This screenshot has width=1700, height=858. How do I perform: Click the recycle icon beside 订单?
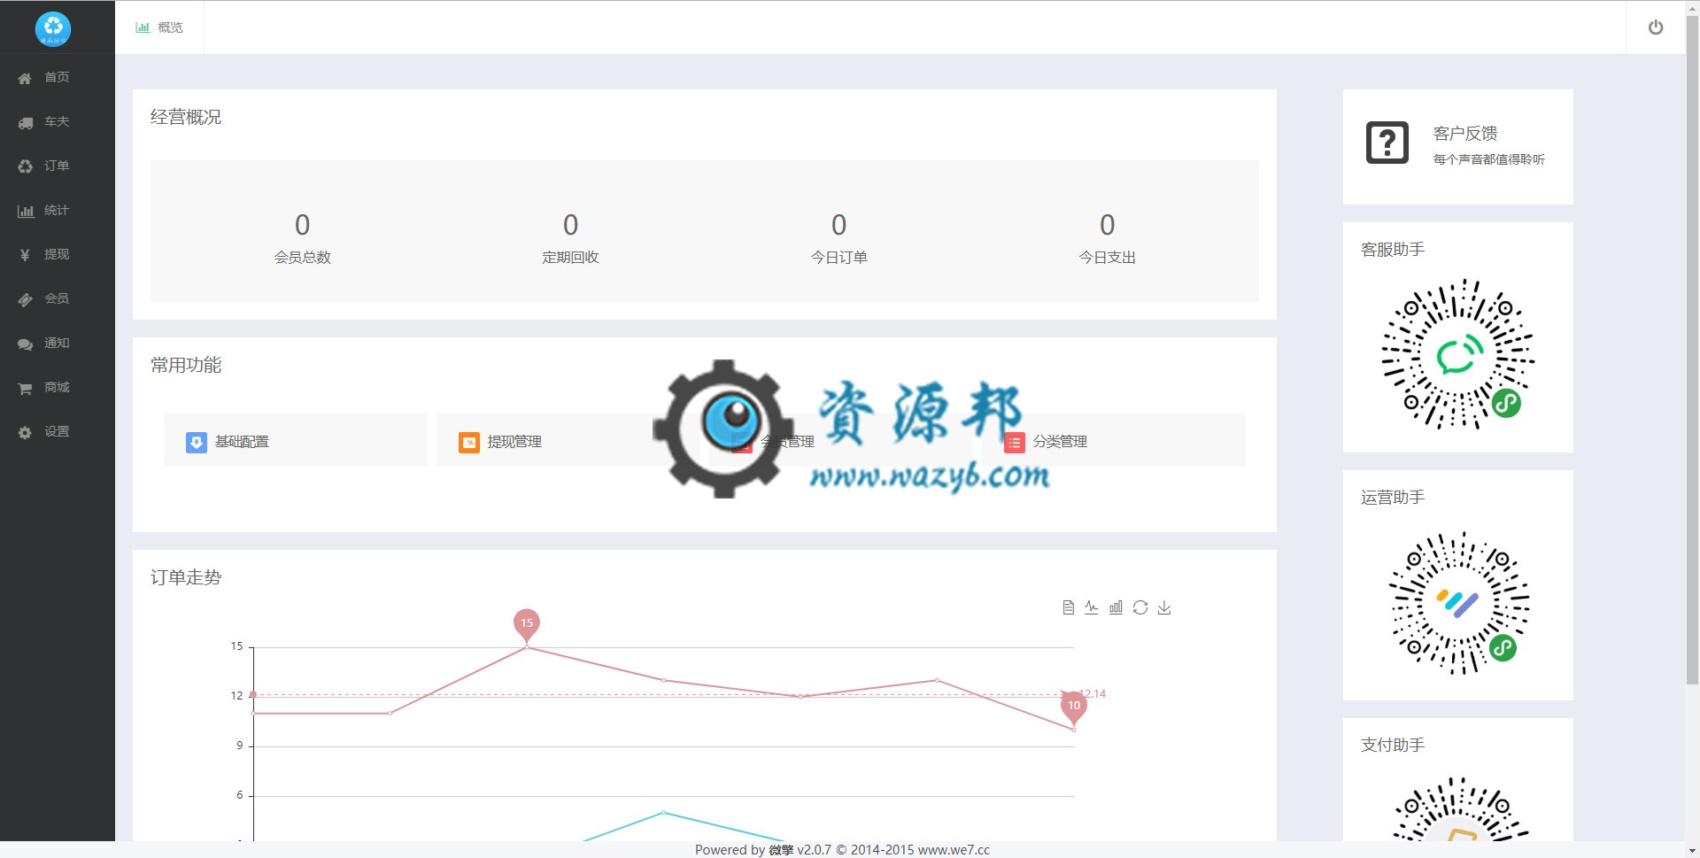click(25, 166)
